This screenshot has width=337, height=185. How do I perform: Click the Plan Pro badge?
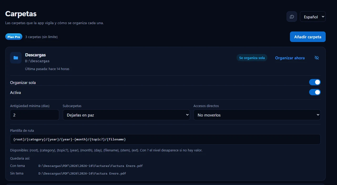point(14,37)
